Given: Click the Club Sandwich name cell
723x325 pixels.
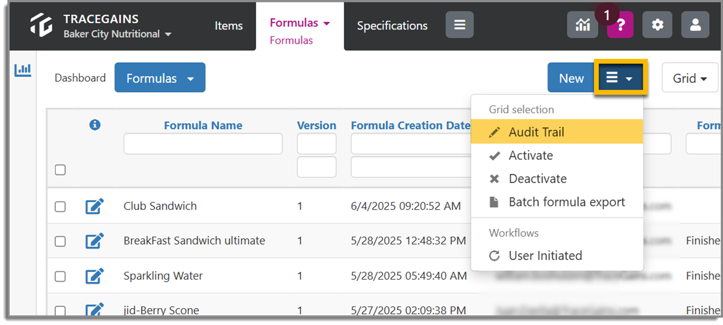Looking at the screenshot, I should 160,206.
